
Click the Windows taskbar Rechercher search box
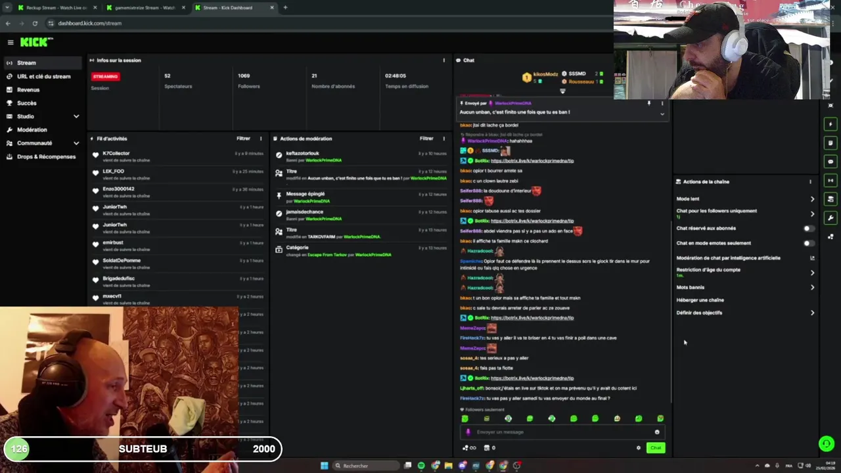(365, 466)
